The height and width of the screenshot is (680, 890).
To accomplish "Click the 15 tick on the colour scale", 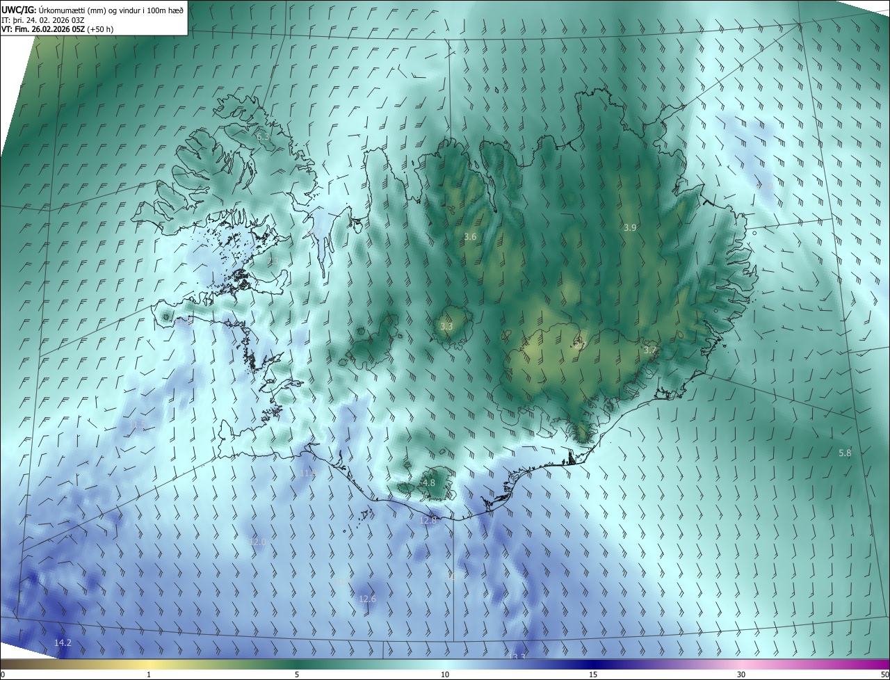I will coord(593,674).
